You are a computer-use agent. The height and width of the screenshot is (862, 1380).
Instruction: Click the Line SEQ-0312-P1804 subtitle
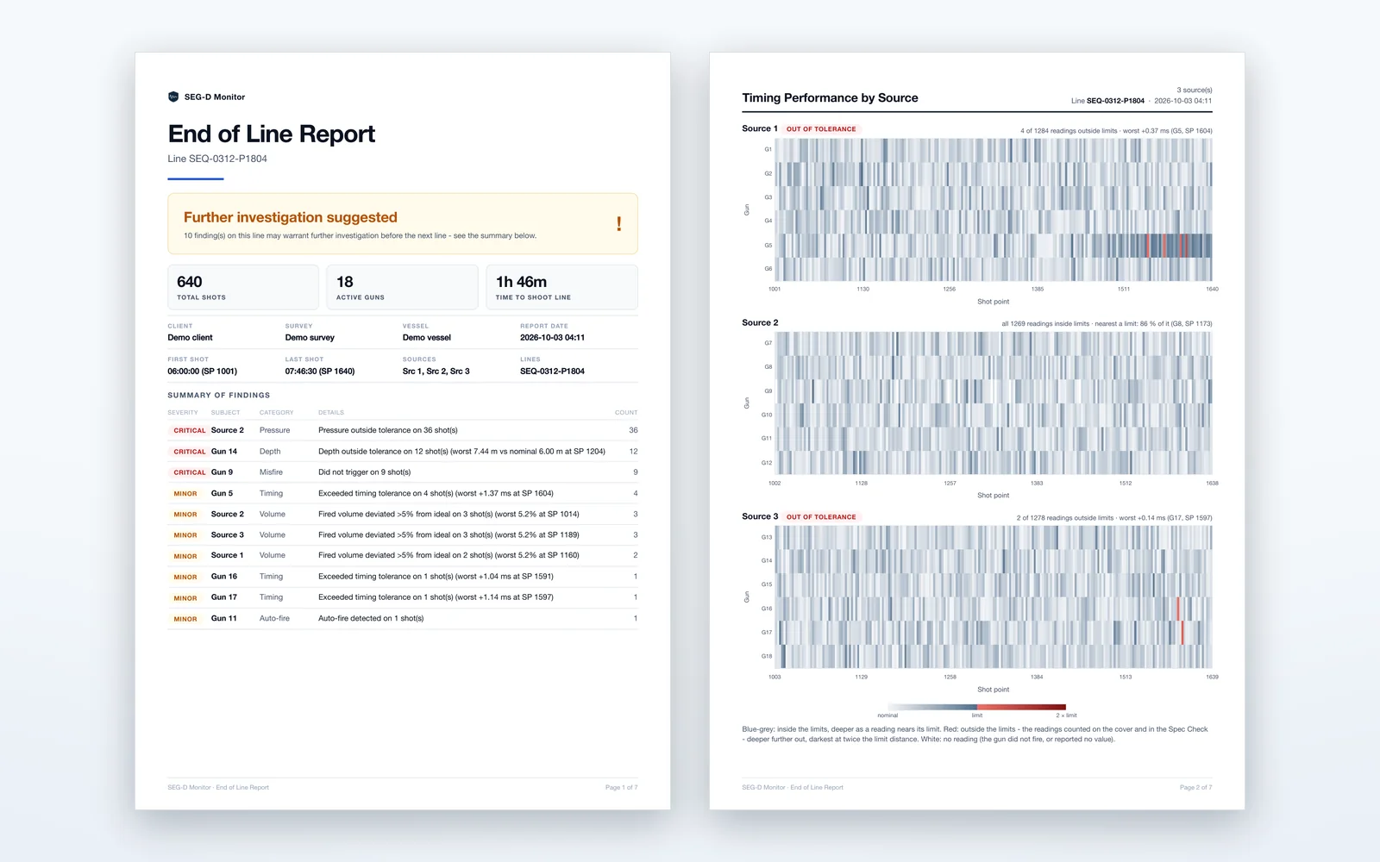(x=217, y=159)
